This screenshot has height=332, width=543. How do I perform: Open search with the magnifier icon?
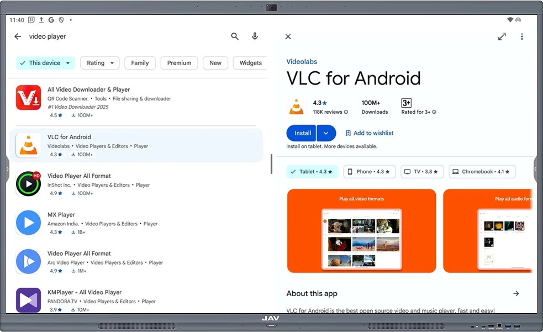[x=234, y=36]
